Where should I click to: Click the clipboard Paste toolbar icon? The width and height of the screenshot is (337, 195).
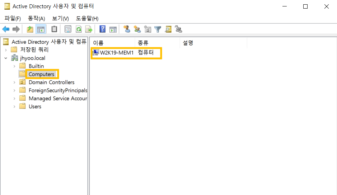(x=54, y=29)
